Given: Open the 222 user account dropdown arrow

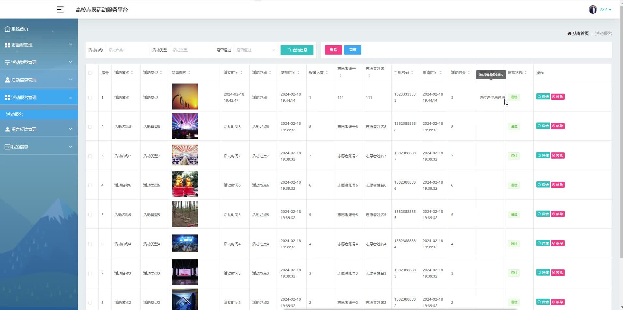Looking at the screenshot, I should click(610, 10).
